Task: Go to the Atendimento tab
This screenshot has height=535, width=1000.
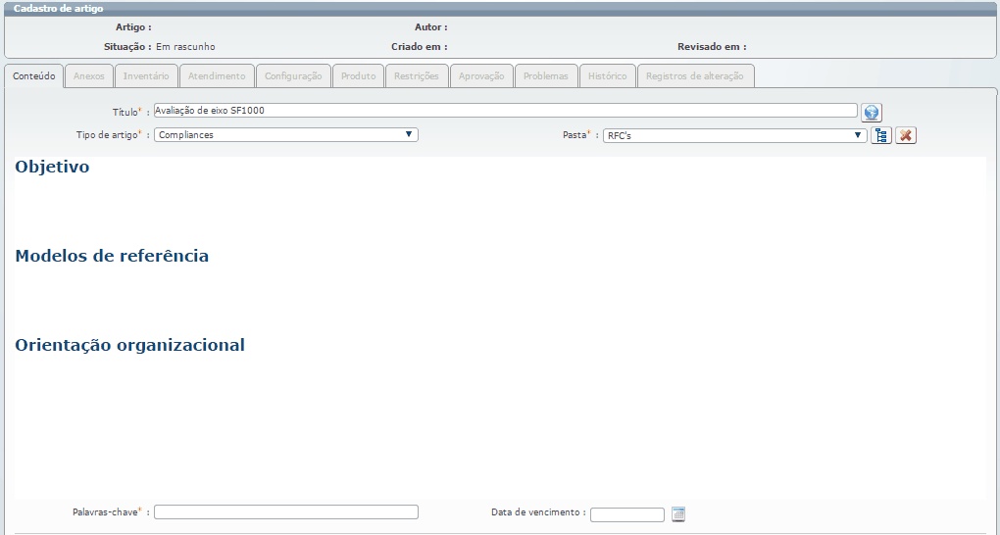Action: [217, 76]
